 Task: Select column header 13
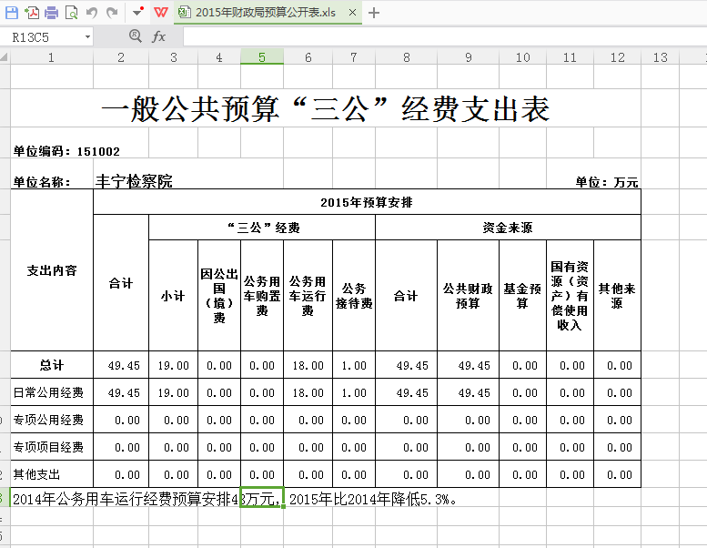tap(660, 57)
